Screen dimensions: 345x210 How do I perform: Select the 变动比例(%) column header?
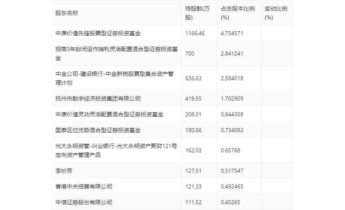[x=276, y=13]
